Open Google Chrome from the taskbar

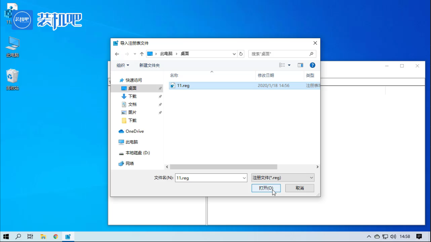click(x=56, y=236)
